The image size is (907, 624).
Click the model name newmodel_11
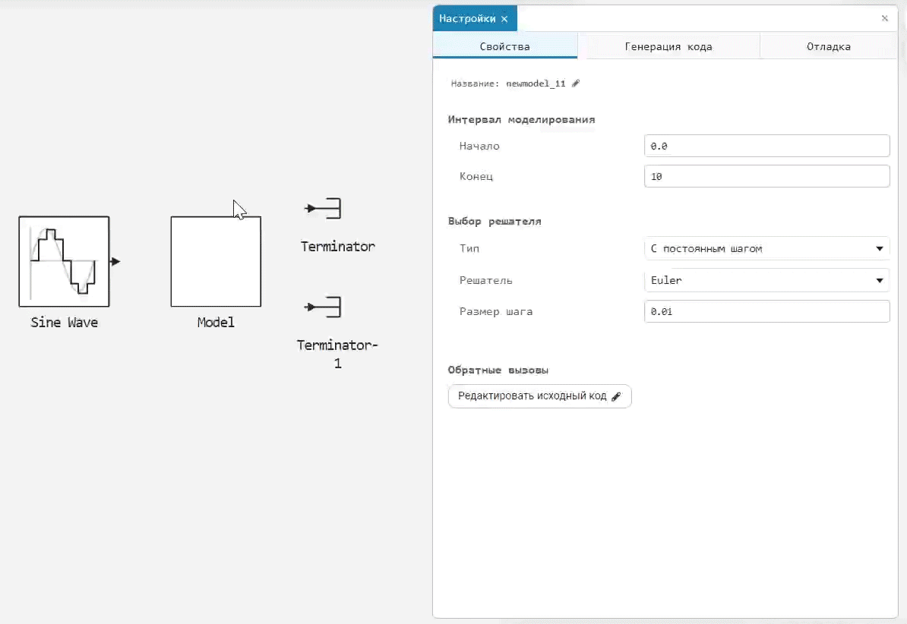coord(536,84)
